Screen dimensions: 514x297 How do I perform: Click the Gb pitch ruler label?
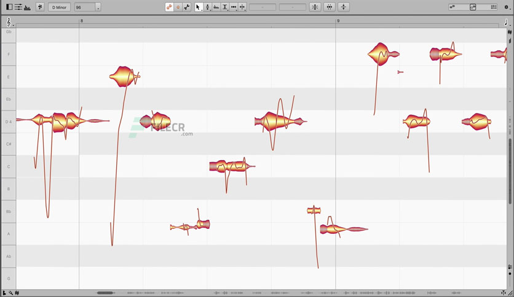pyautogui.click(x=9, y=32)
